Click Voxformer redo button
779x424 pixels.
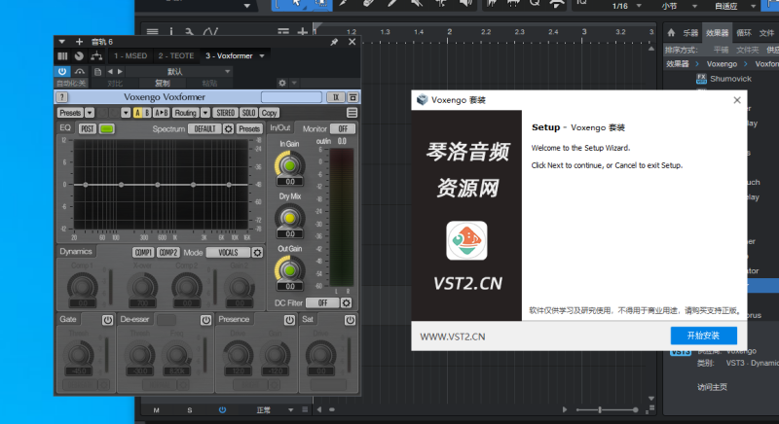coord(114,113)
